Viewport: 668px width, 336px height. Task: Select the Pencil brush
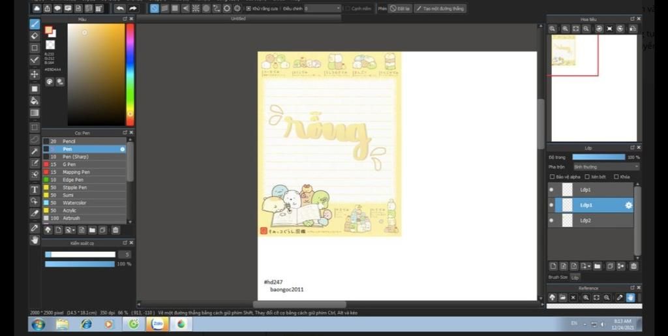(85, 142)
